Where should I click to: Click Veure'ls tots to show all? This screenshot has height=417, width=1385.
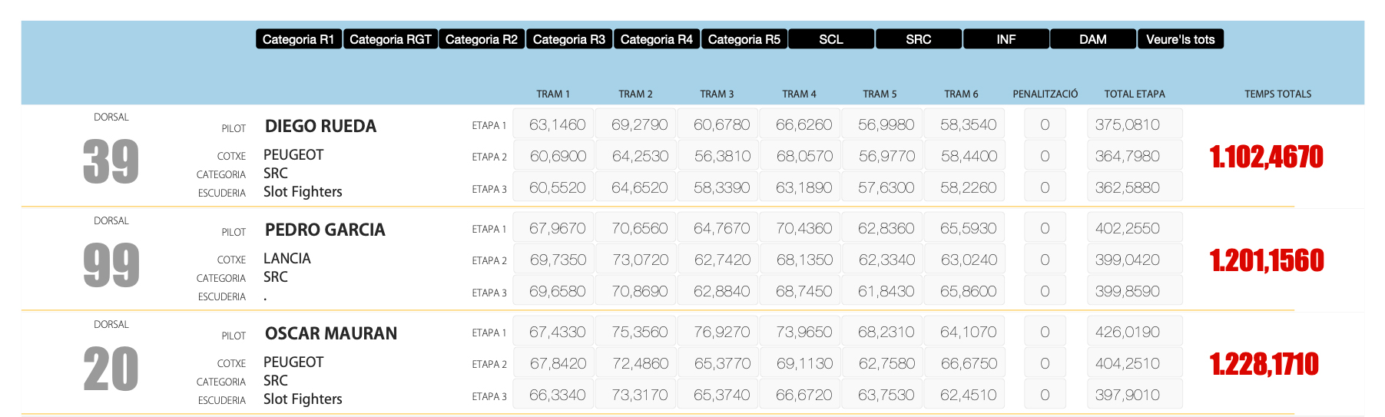coord(1181,39)
